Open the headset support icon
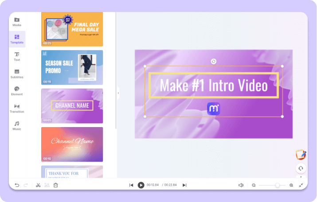 (x=301, y=168)
